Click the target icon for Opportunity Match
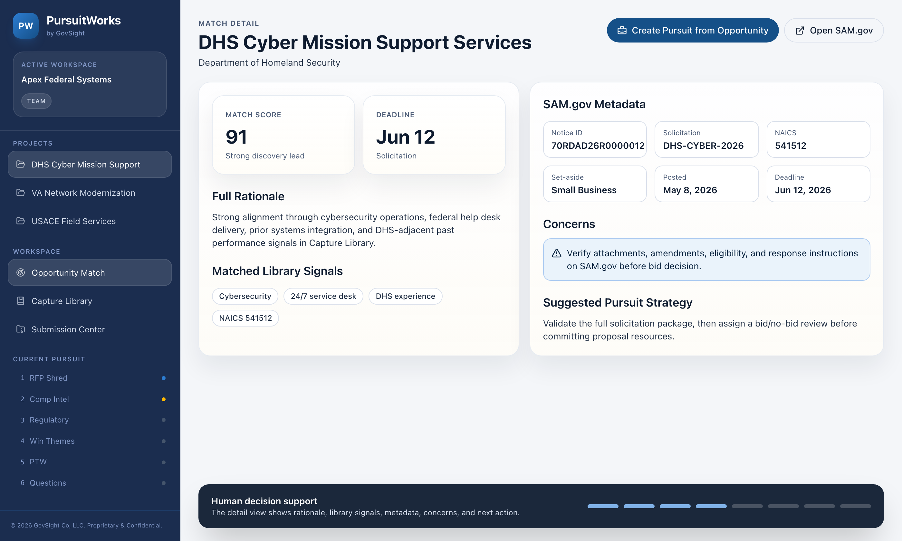The image size is (902, 541). 21,272
